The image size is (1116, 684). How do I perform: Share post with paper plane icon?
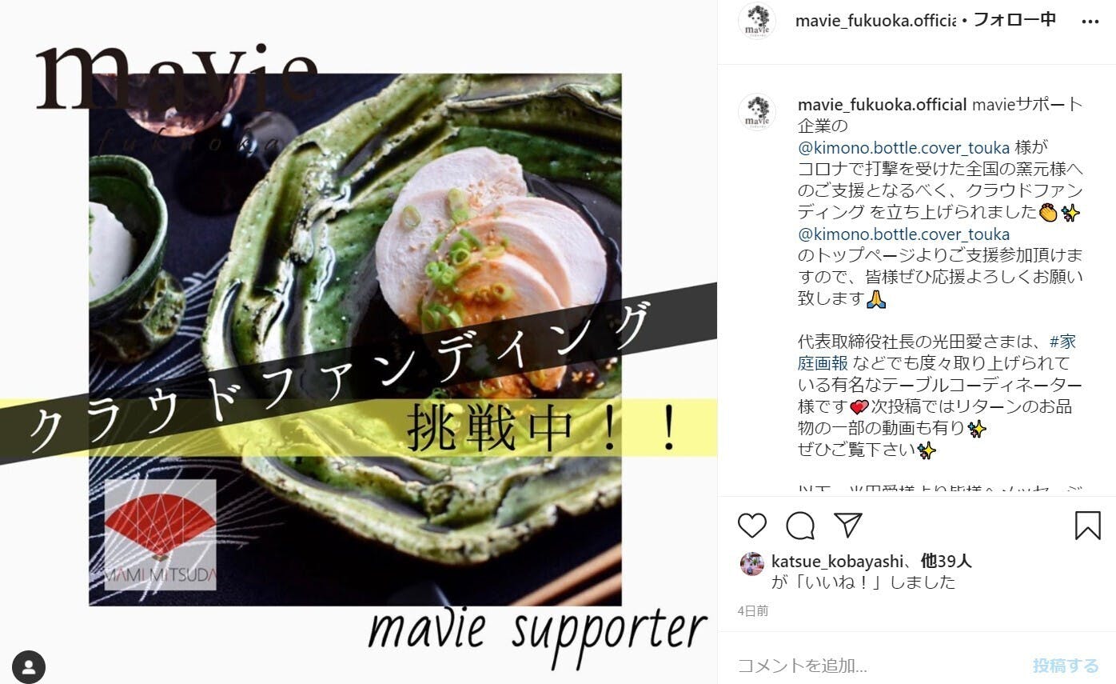(847, 525)
